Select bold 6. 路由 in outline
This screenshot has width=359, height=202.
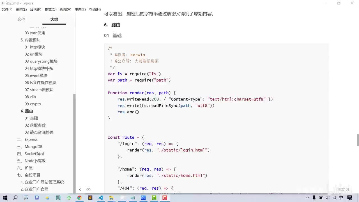(x=27, y=111)
